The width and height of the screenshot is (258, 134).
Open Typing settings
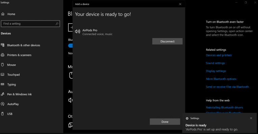[11, 85]
